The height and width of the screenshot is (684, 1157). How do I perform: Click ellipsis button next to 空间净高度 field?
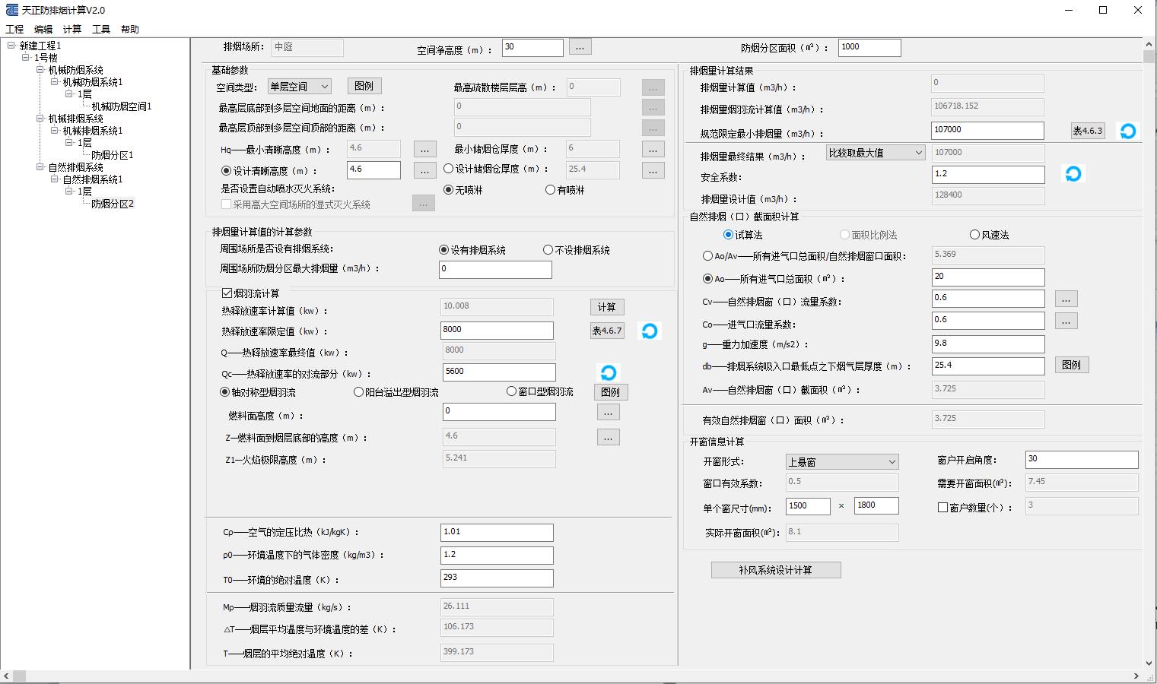coord(580,47)
